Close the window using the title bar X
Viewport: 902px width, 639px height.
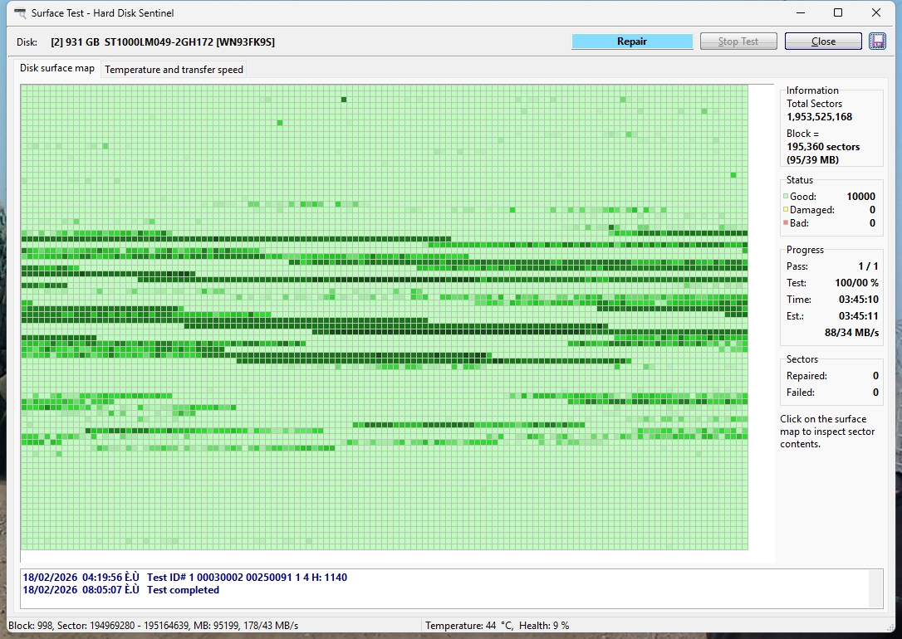(x=876, y=13)
